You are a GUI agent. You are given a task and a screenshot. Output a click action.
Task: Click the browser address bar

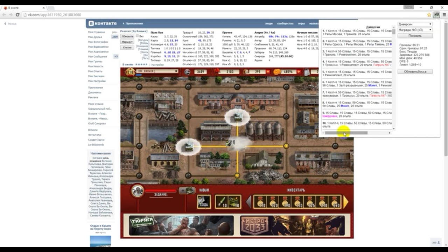click(x=224, y=15)
